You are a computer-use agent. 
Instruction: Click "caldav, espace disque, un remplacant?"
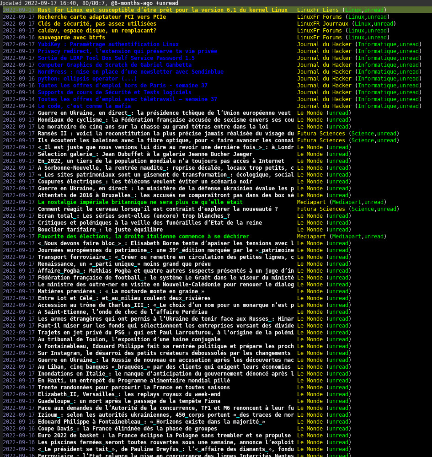(97, 31)
